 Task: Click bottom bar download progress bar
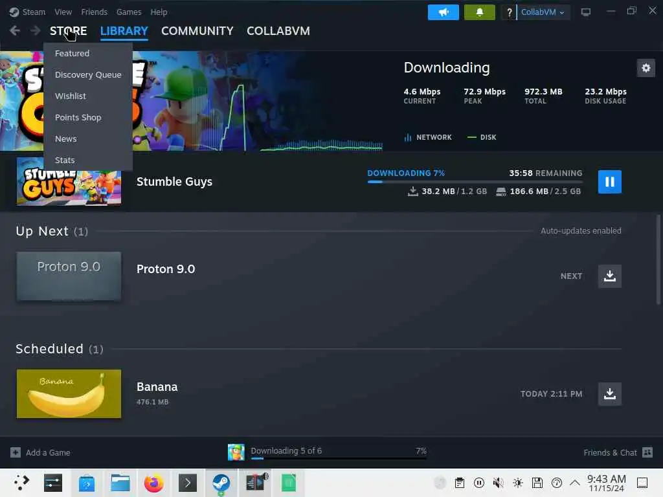tap(339, 459)
